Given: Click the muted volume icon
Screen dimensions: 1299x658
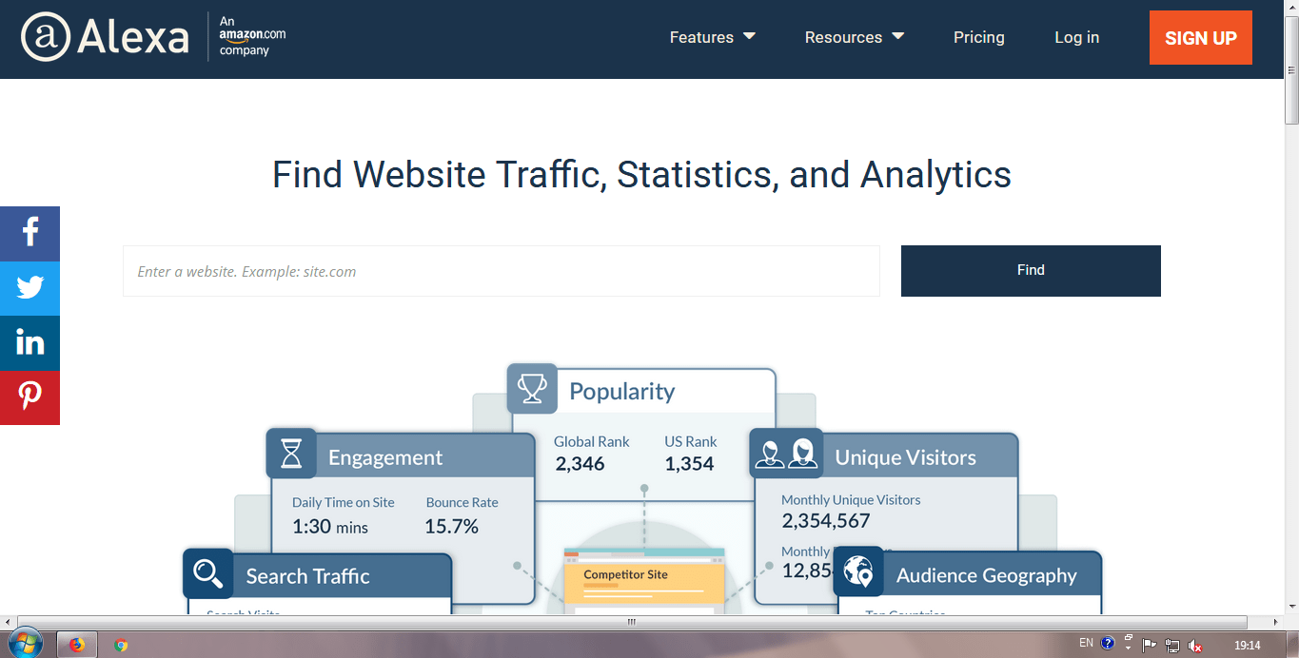Looking at the screenshot, I should click(1195, 646).
